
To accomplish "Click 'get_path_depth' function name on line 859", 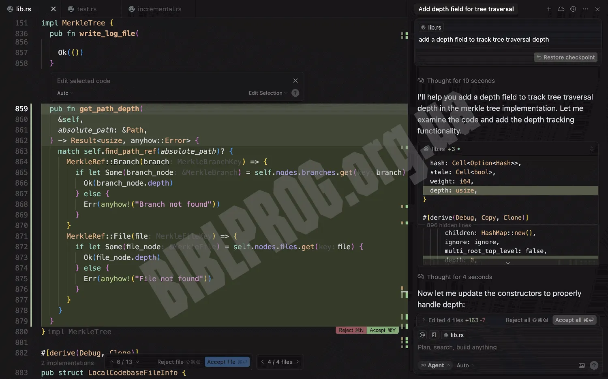I will pyautogui.click(x=109, y=109).
